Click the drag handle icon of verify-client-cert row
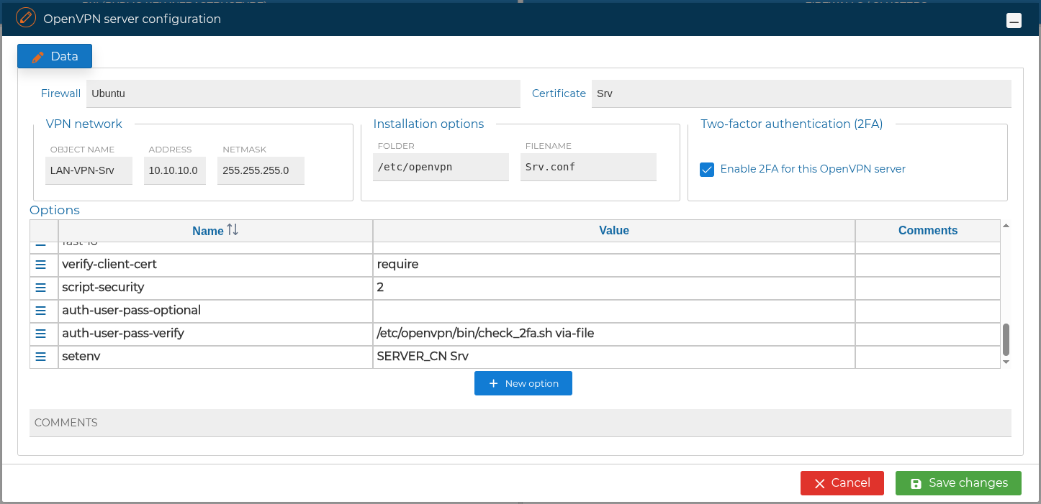1041x504 pixels. coord(41,265)
